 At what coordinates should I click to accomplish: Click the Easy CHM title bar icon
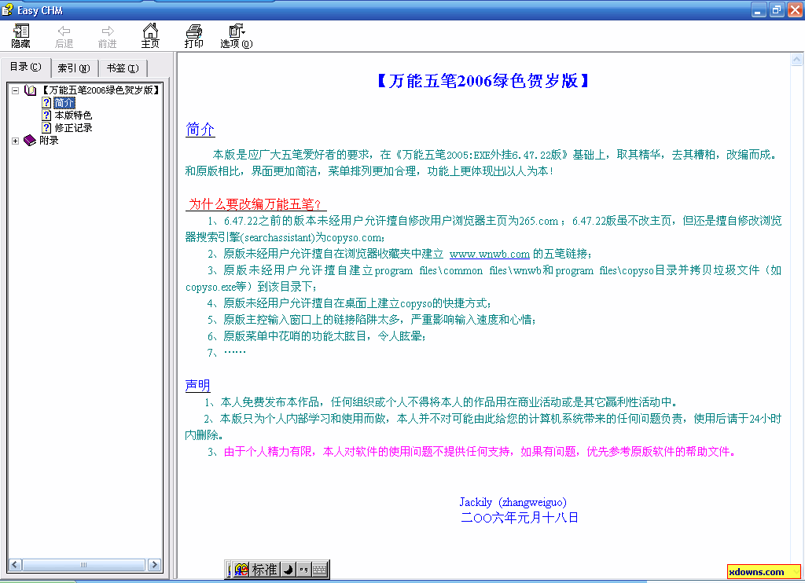pyautogui.click(x=7, y=9)
